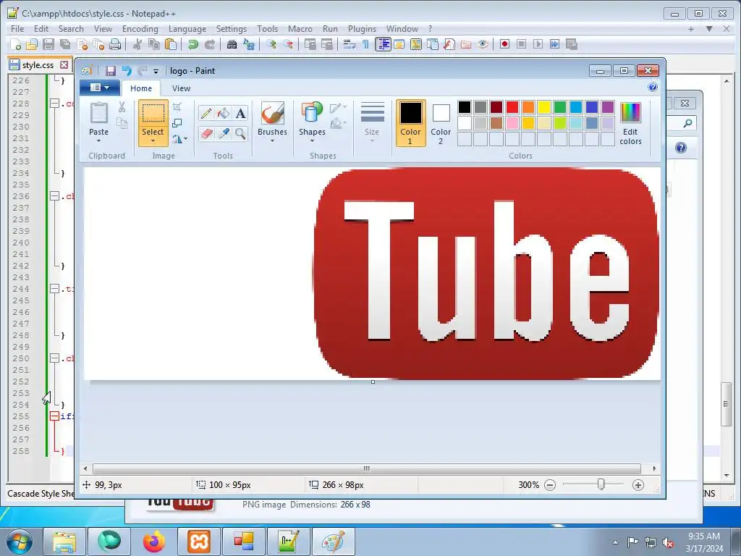
Task: Open the Paint file menu button
Action: [x=100, y=88]
